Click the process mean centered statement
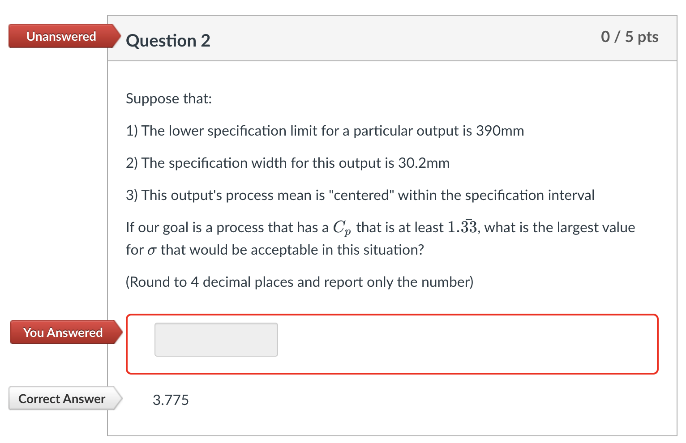This screenshot has height=443, width=686. point(360,195)
